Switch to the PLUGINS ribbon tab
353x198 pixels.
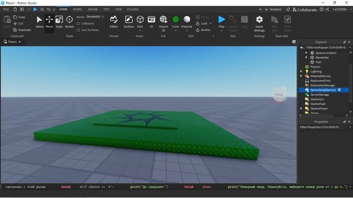pos(133,9)
